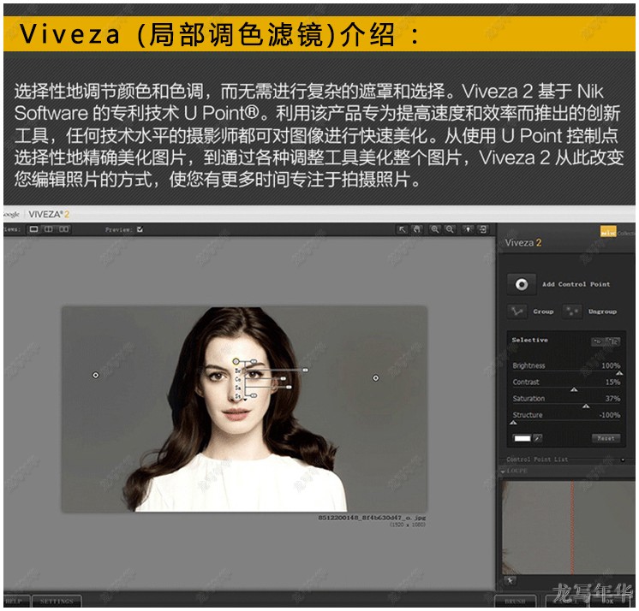Adjust the Contrast slider handle
639x611 pixels.
pyautogui.click(x=574, y=389)
